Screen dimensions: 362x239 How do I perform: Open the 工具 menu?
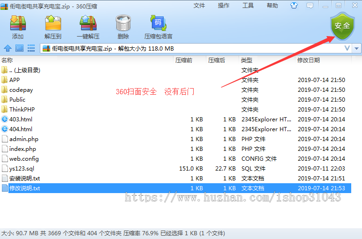pos(248,6)
